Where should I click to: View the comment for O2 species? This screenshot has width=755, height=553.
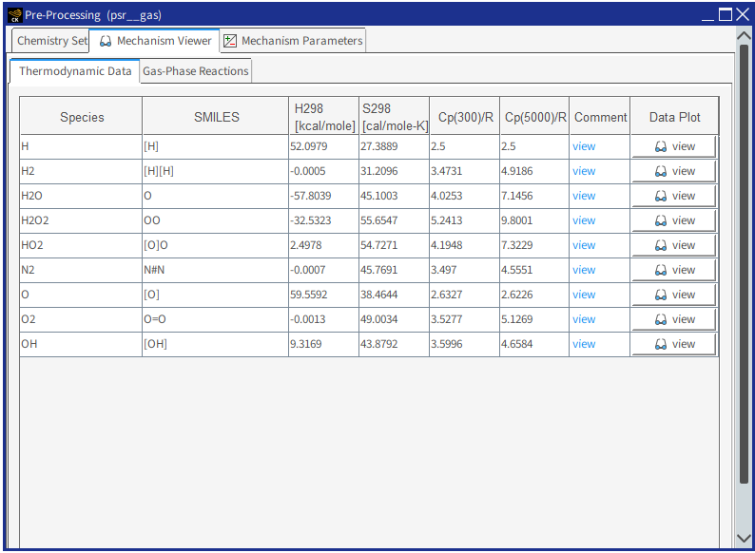[x=584, y=319]
